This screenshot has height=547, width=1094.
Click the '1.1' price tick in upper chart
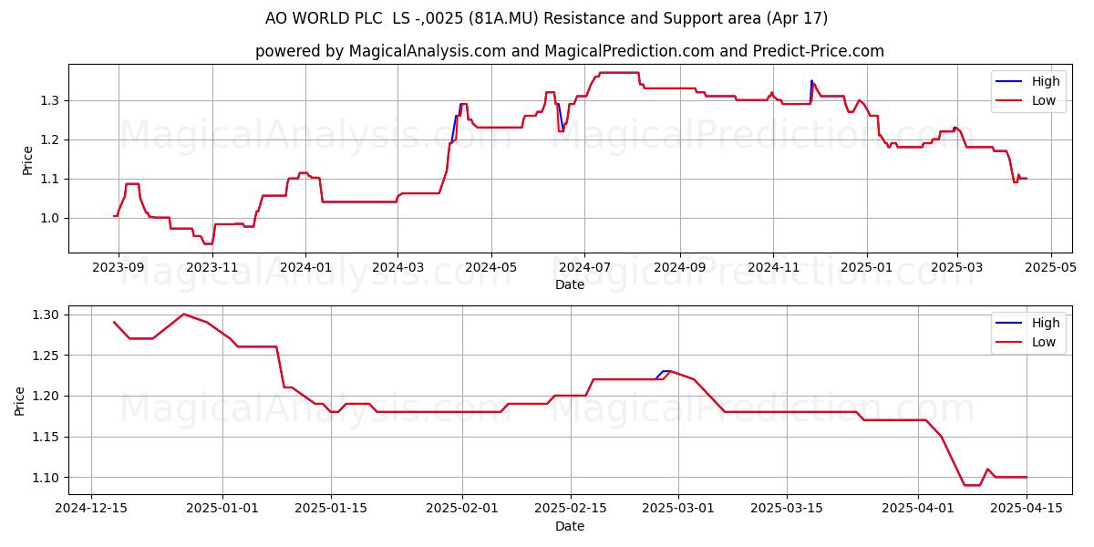coord(51,179)
